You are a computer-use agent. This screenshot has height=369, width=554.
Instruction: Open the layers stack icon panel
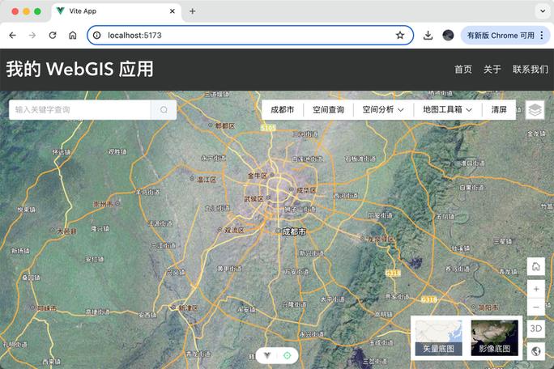pos(535,110)
